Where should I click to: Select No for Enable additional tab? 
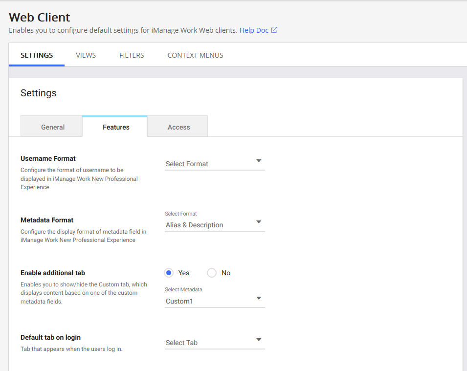(211, 273)
